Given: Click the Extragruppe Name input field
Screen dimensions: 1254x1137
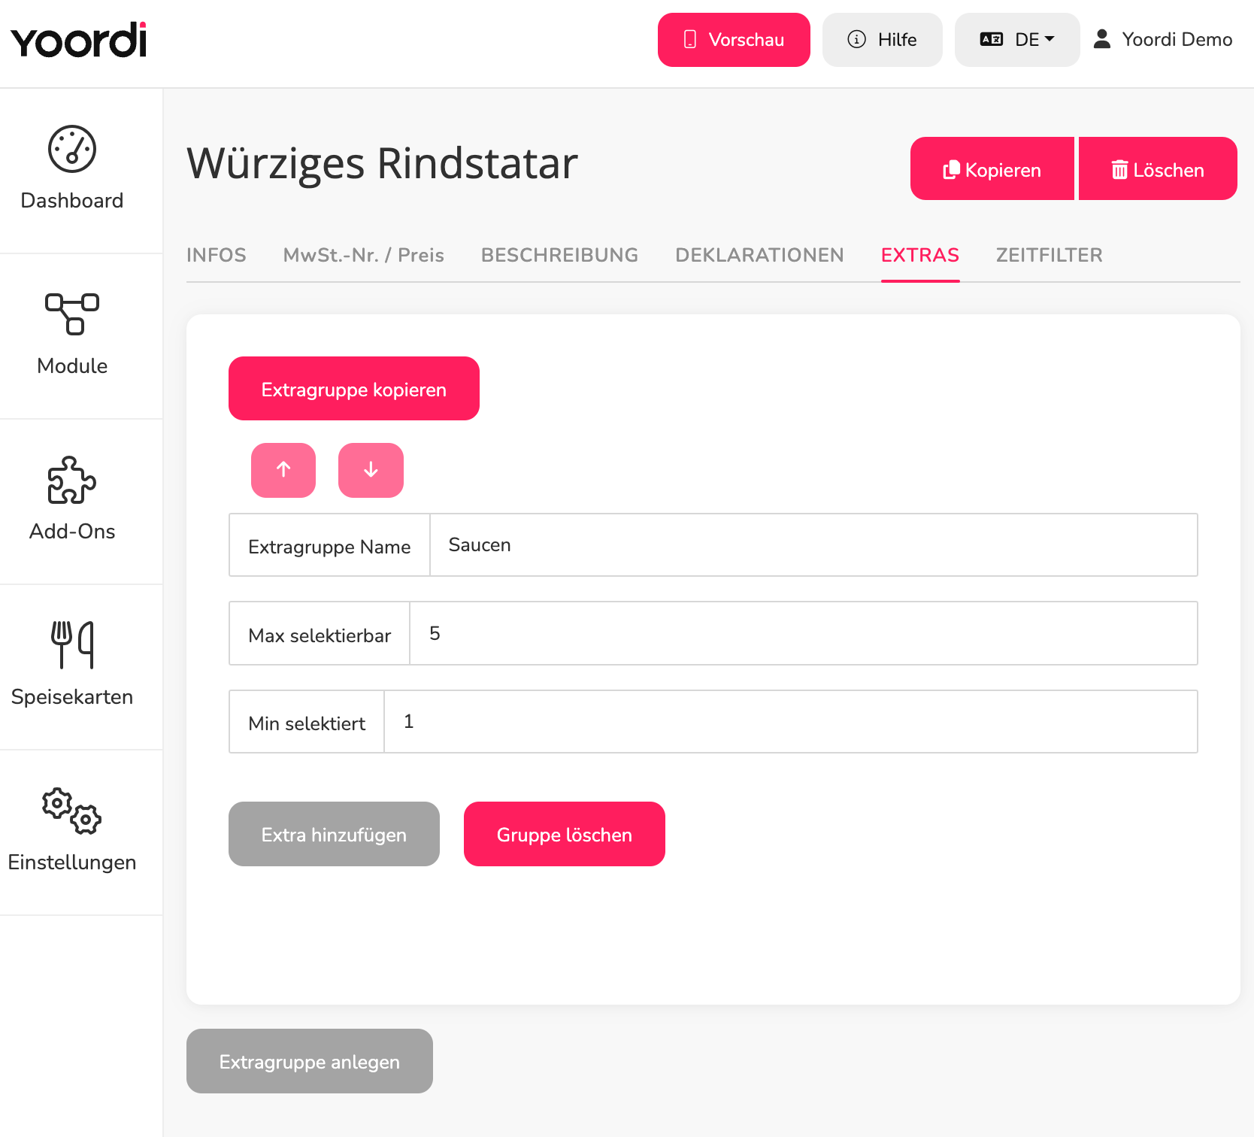Looking at the screenshot, I should pyautogui.click(x=813, y=545).
